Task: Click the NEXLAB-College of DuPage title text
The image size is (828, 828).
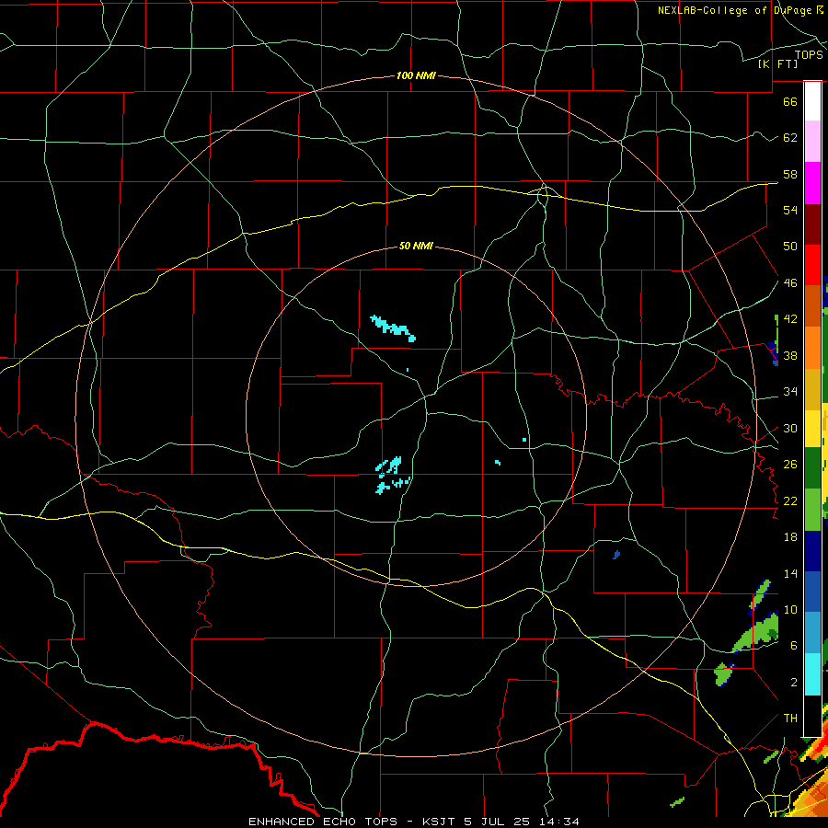Action: 740,10
